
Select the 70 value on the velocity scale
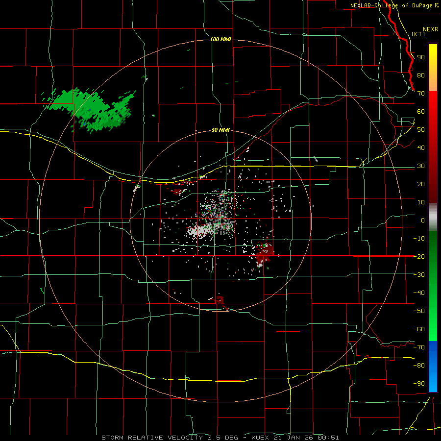point(421,94)
